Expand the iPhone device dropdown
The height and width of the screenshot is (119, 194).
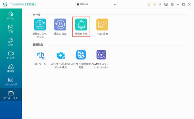pyautogui.click(x=96, y=4)
